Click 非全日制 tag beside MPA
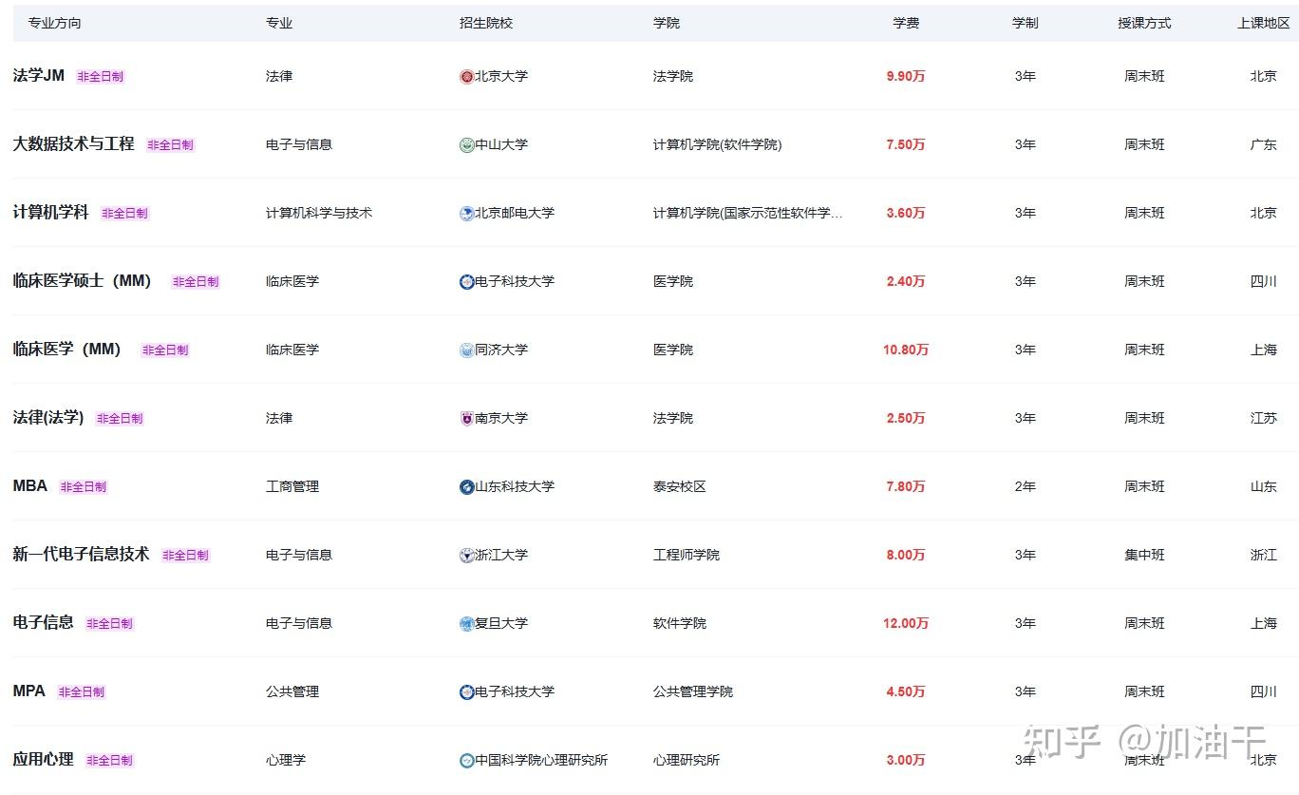This screenshot has height=795, width=1299. click(82, 692)
